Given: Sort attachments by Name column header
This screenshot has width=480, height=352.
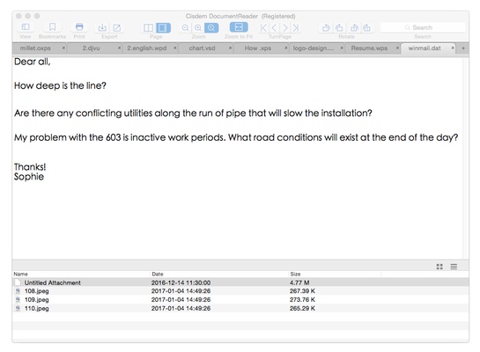Looking at the screenshot, I should (82, 274).
